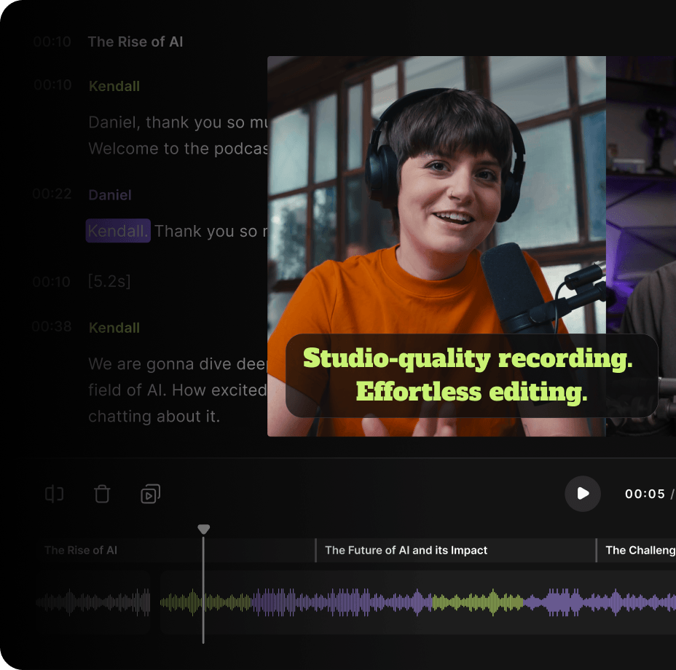676x670 pixels.
Task: Click the Kendall speaker name above "Daniel, thank you"
Action: click(x=114, y=86)
